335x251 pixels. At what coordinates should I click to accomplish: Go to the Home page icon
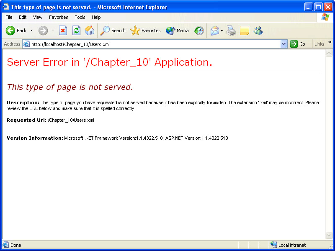click(90, 31)
